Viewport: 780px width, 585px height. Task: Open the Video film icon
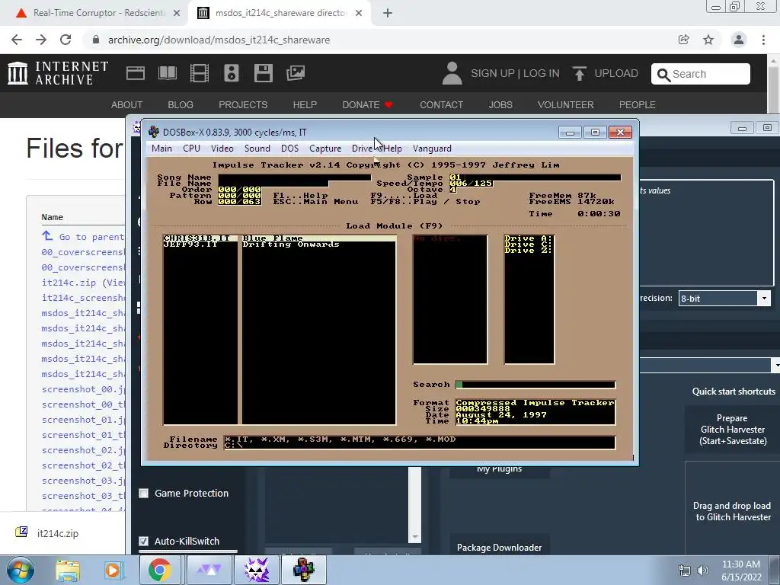click(200, 73)
